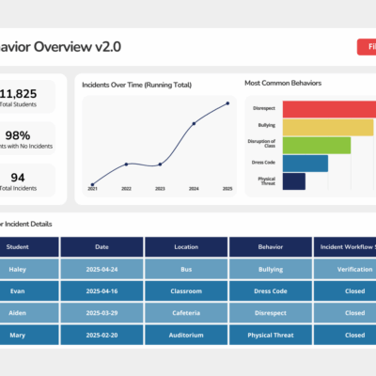The width and height of the screenshot is (376, 376).
Task: Click the Bullying label in bar chart
Action: pyautogui.click(x=267, y=125)
